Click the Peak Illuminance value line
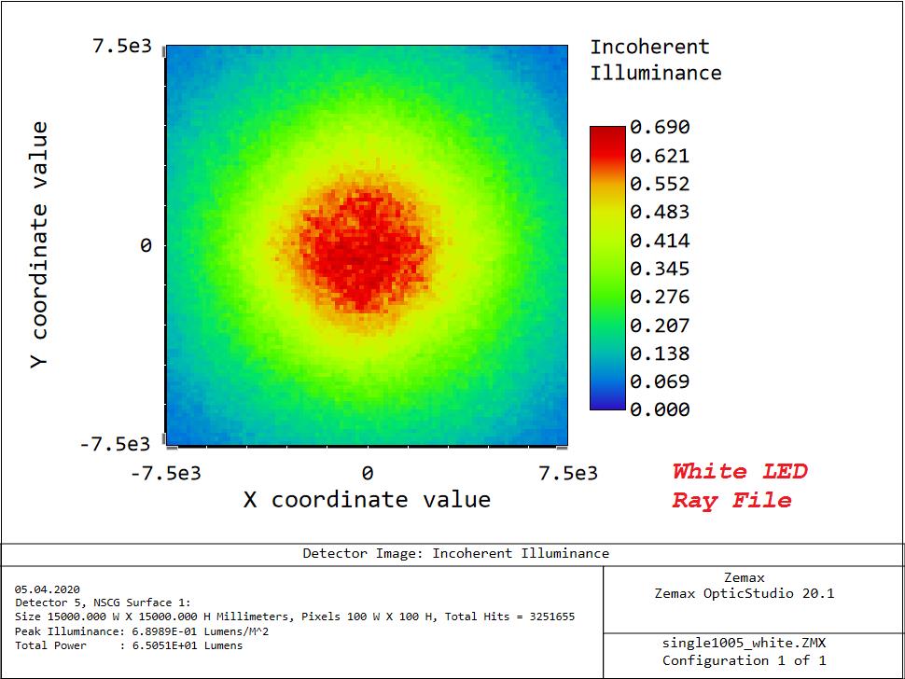This screenshot has width=905, height=679. point(131,631)
